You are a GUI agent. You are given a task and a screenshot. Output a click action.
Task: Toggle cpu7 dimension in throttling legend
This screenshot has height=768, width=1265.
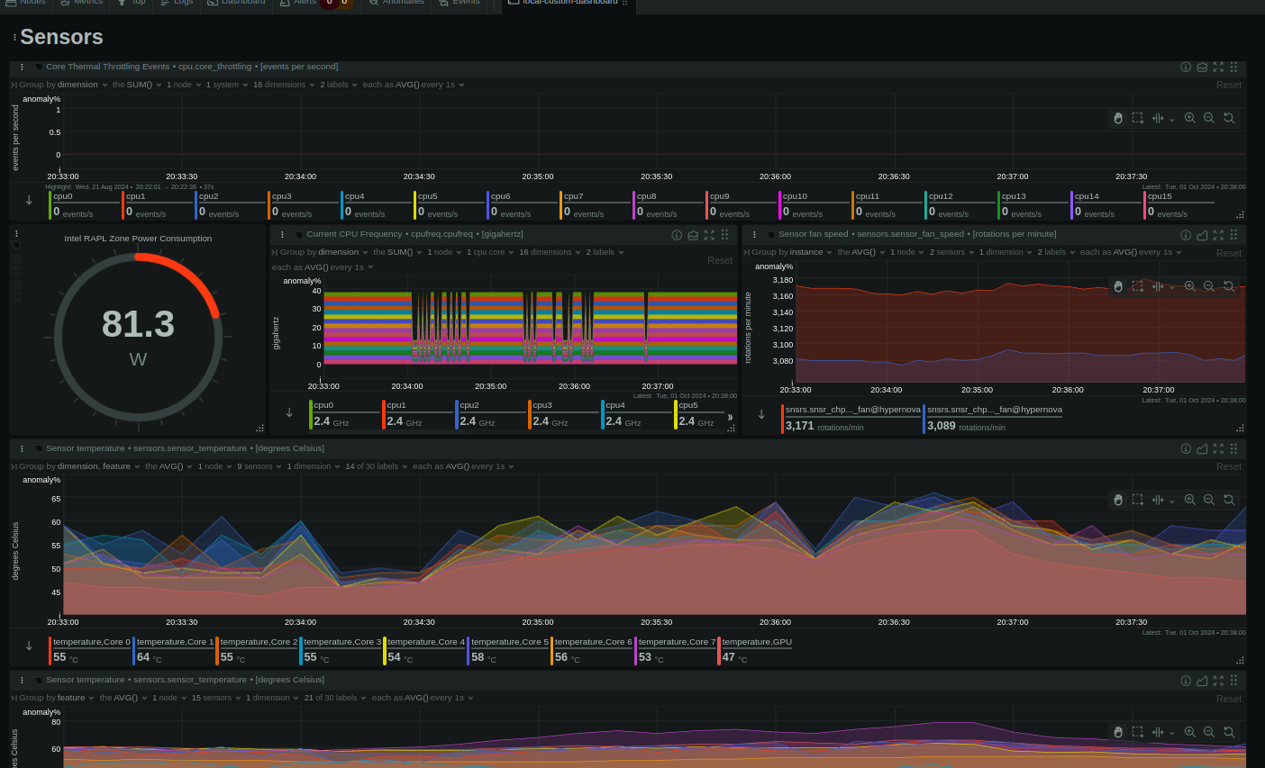pyautogui.click(x=596, y=205)
